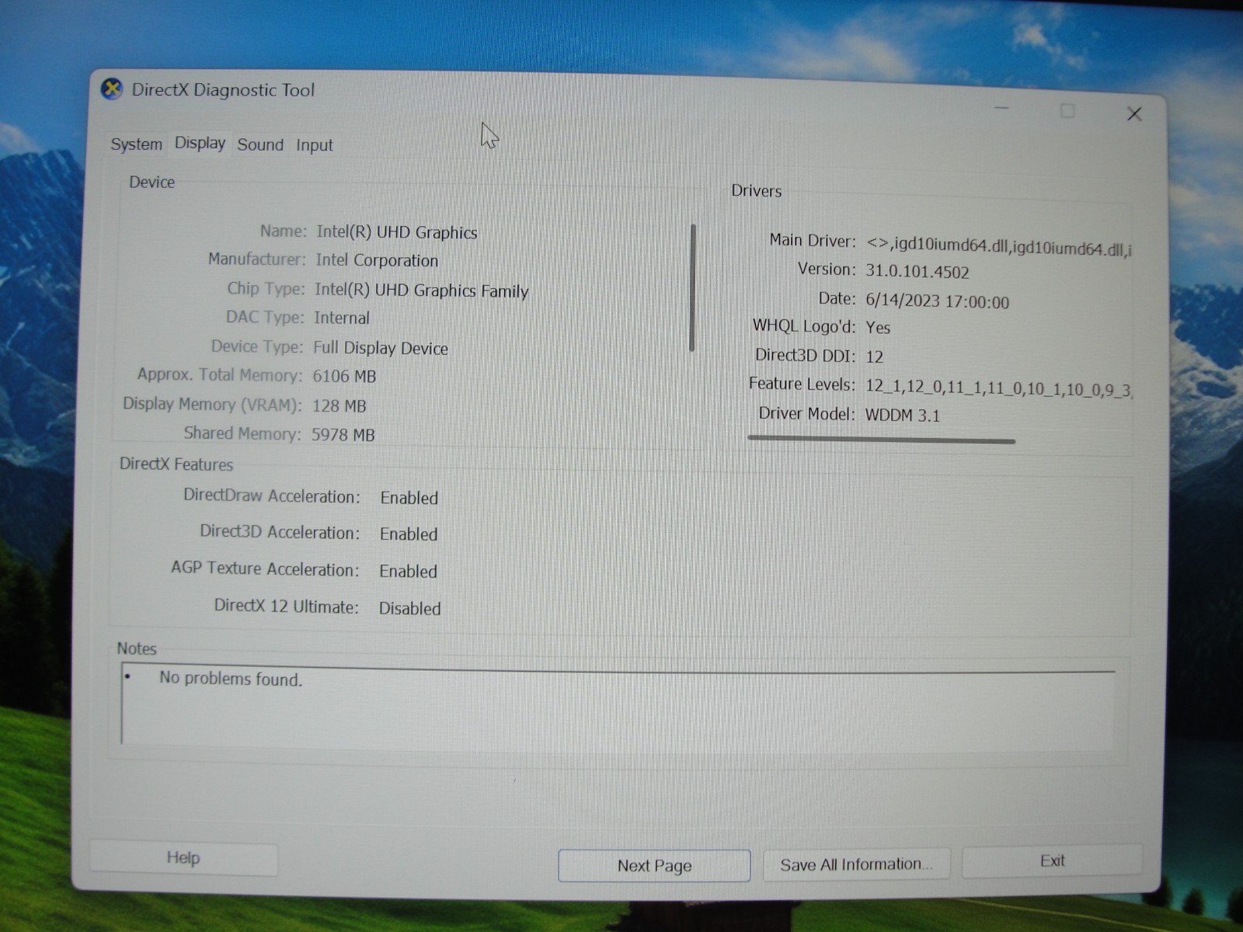
Task: Open the Sound tab
Action: (x=260, y=144)
